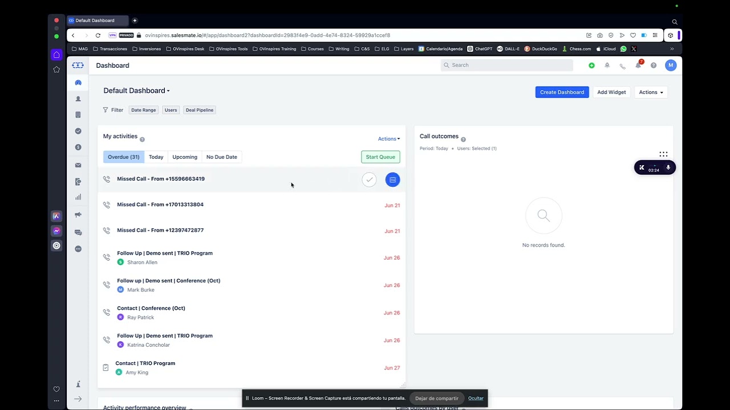Click the browser camera snapshot icon
730x410 pixels.
point(600,35)
